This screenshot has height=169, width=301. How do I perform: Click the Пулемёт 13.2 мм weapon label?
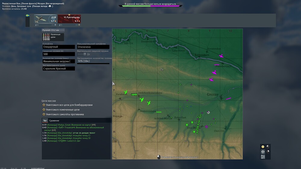coord(53,30)
